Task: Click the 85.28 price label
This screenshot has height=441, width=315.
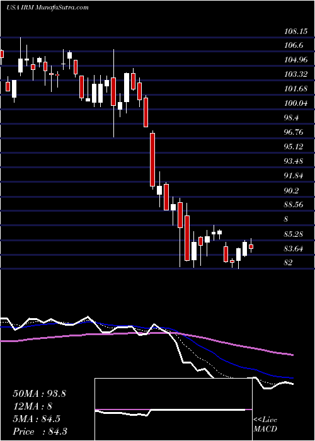Action: click(x=294, y=234)
